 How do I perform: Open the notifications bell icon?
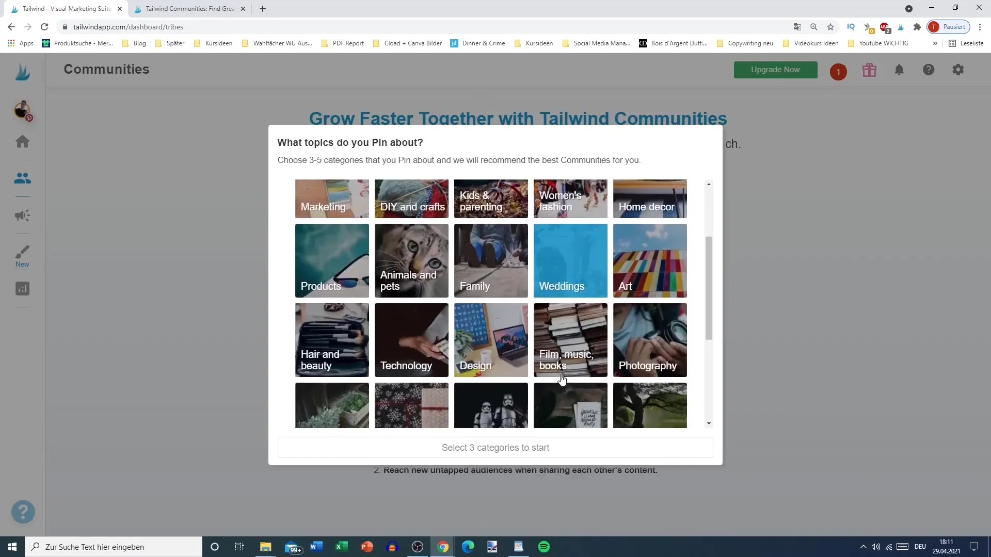(x=899, y=70)
